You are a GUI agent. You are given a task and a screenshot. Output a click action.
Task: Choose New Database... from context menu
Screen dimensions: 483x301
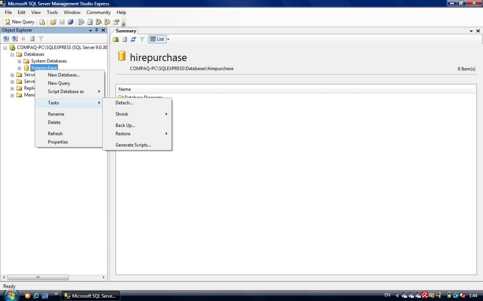pos(69,75)
